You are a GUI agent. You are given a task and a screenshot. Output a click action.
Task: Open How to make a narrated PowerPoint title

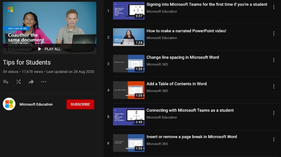186,31
